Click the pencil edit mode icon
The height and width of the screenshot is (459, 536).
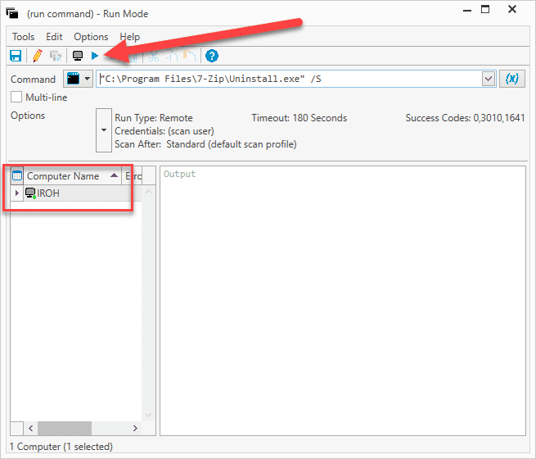point(38,56)
